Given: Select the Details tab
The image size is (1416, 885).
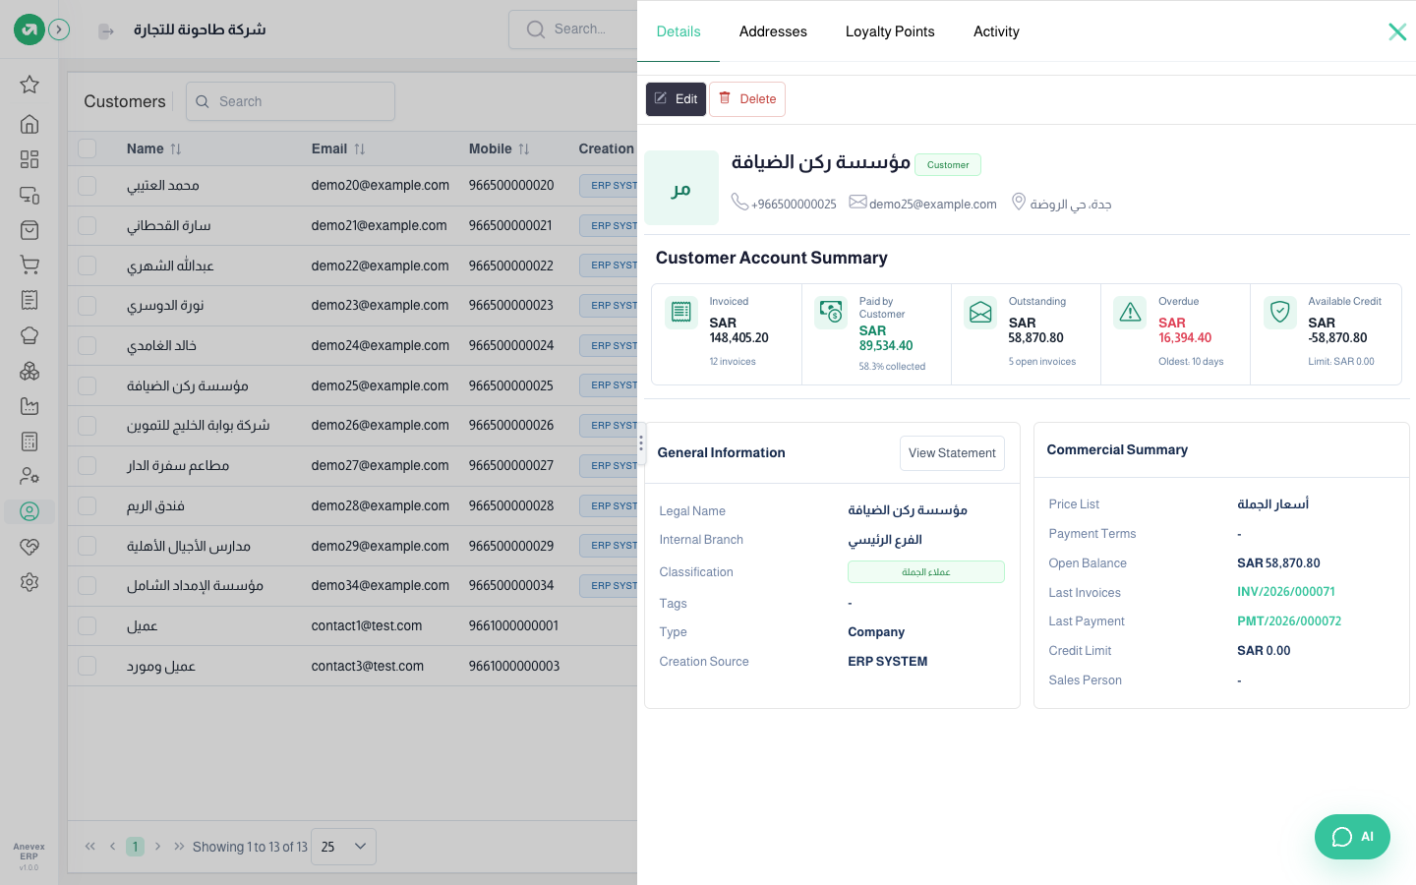Looking at the screenshot, I should [678, 31].
